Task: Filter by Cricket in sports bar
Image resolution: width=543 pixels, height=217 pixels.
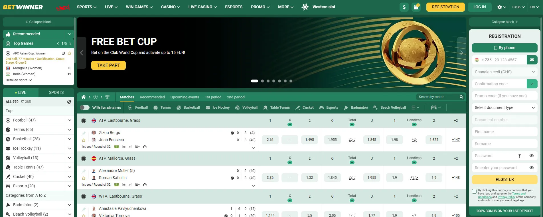Action: (304, 108)
